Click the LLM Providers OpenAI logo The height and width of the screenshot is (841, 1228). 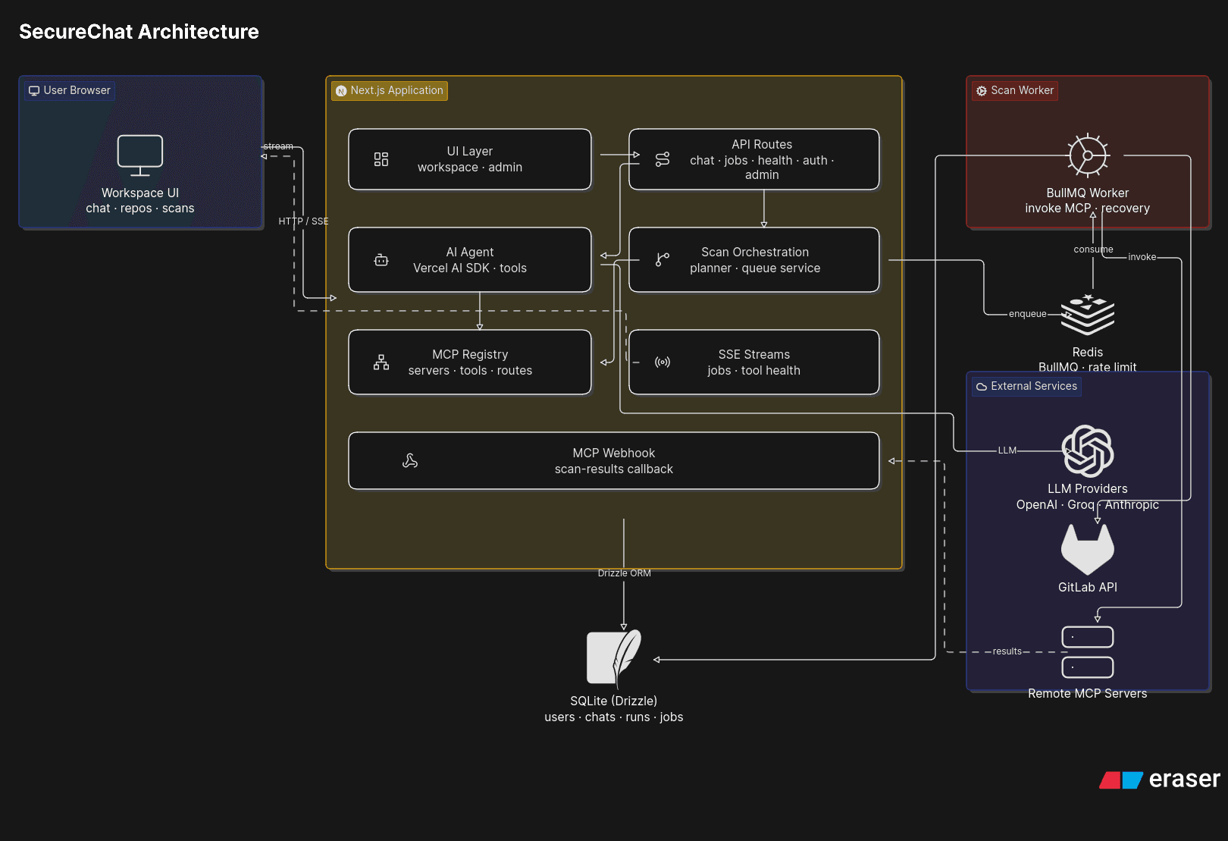1088,451
